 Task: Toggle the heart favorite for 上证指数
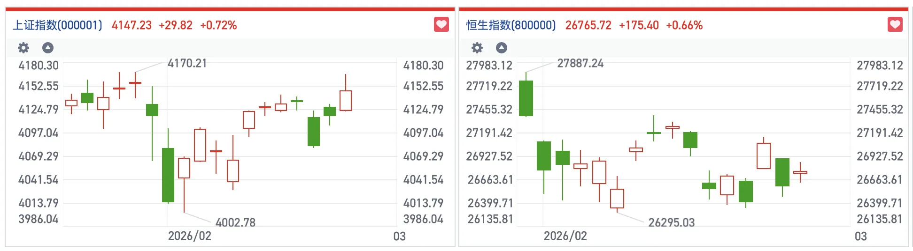pos(441,24)
